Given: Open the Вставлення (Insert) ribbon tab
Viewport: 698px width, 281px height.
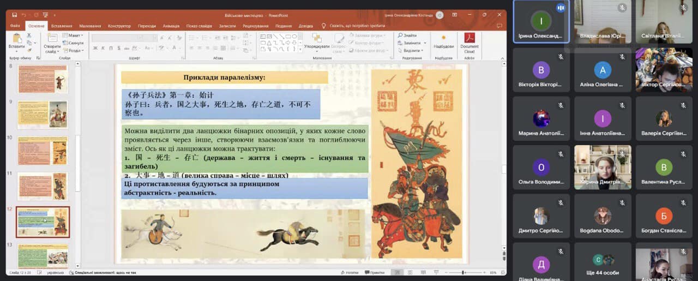Looking at the screenshot, I should tap(62, 26).
